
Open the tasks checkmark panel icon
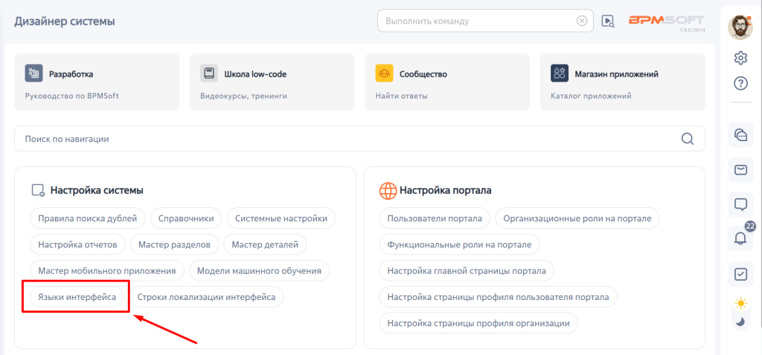point(740,274)
